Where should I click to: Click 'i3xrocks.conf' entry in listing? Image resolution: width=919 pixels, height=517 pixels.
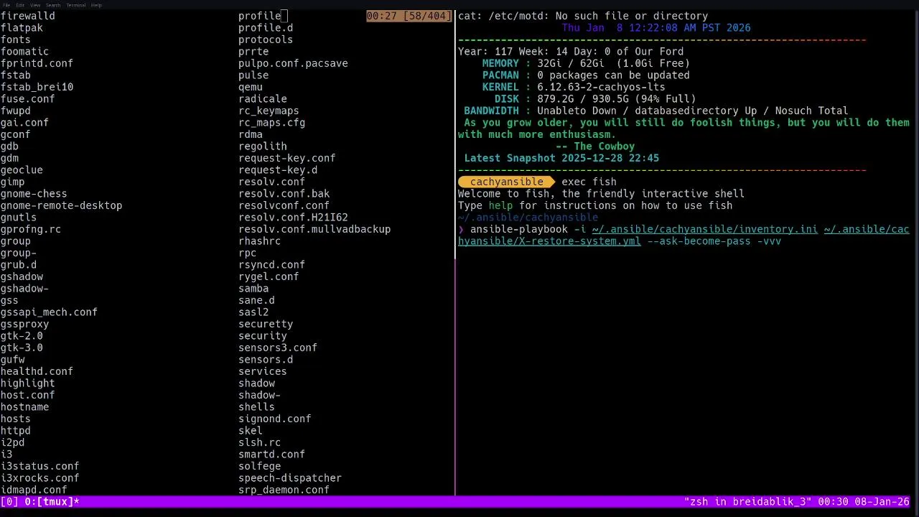[39, 478]
